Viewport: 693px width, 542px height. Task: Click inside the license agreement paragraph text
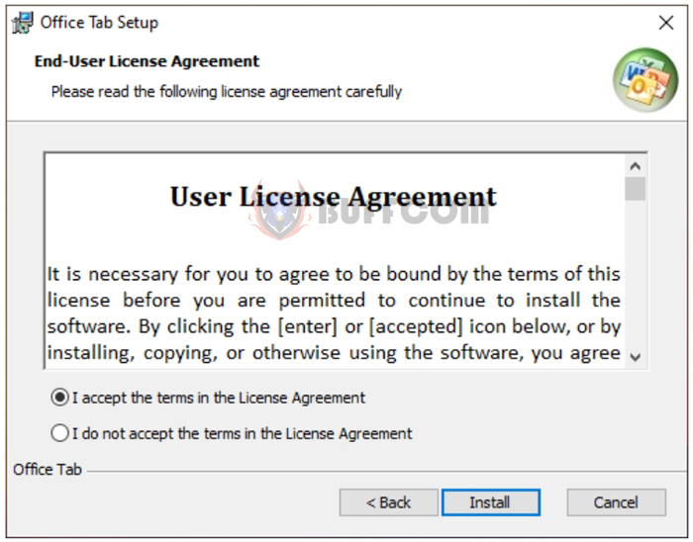click(334, 314)
